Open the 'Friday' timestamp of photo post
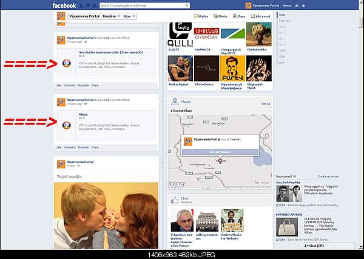Screen dimensions: 364x259 [x=71, y=166]
